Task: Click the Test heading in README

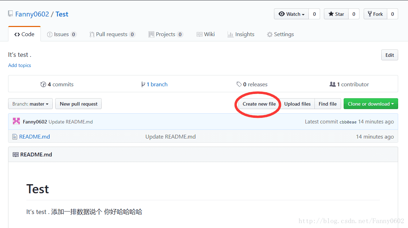Action: click(x=38, y=189)
